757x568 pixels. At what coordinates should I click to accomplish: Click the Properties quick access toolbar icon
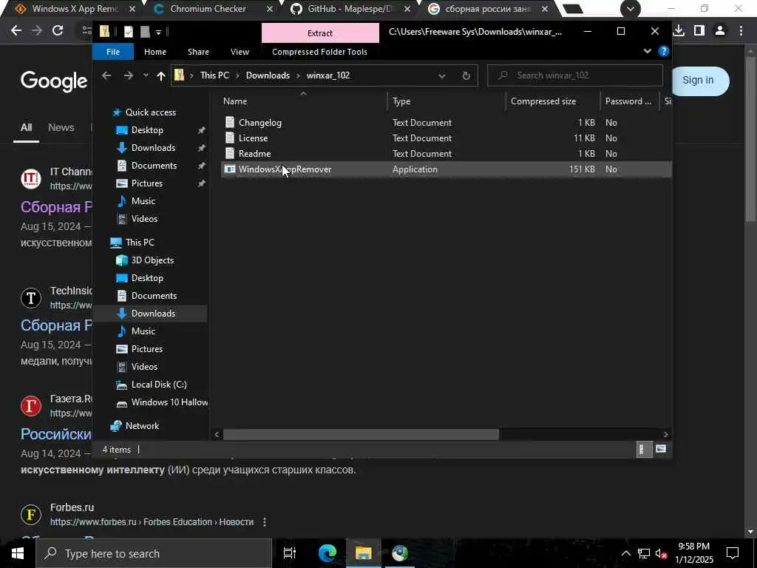pos(128,32)
